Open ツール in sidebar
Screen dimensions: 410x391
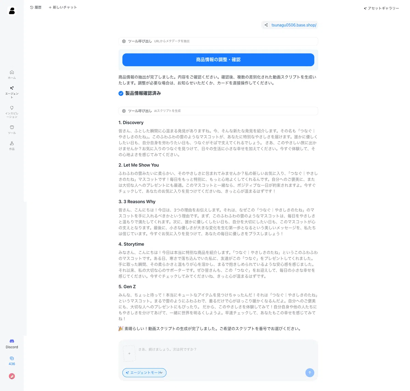tap(12, 129)
